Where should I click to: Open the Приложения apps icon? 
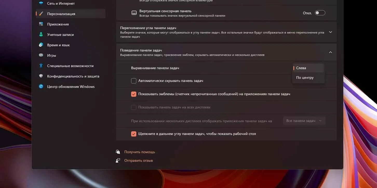point(41,24)
